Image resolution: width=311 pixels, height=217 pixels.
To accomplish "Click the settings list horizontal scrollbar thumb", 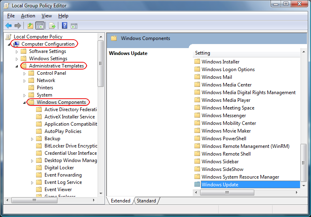I will click(x=227, y=192).
